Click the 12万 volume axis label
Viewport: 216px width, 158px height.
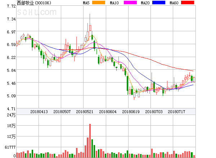pos(11,136)
